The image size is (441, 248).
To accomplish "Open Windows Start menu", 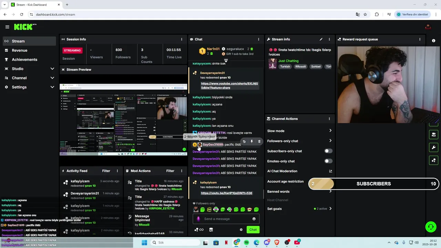I will 144,242.
